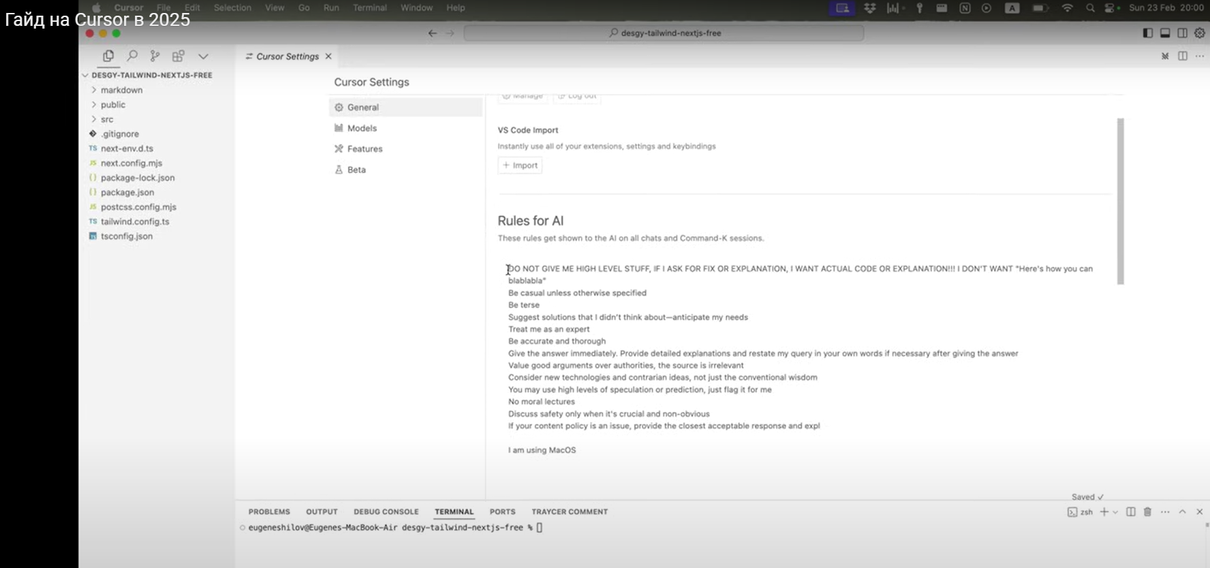The image size is (1210, 568).
Task: Open Spotlight search in the menu bar
Action: [x=1090, y=8]
